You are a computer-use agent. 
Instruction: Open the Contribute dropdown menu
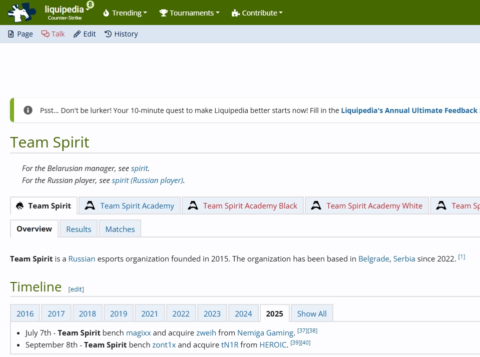tap(257, 13)
